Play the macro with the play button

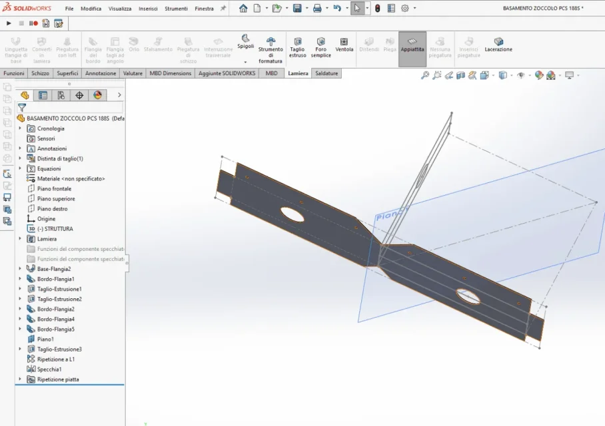click(9, 23)
